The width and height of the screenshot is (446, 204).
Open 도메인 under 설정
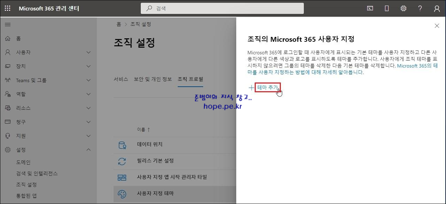(x=23, y=162)
